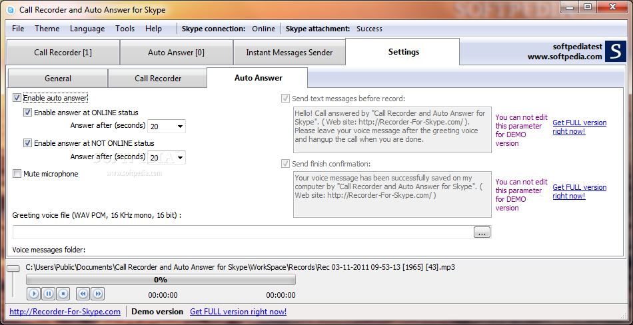Click Send text messages before record checkbox

(x=285, y=98)
